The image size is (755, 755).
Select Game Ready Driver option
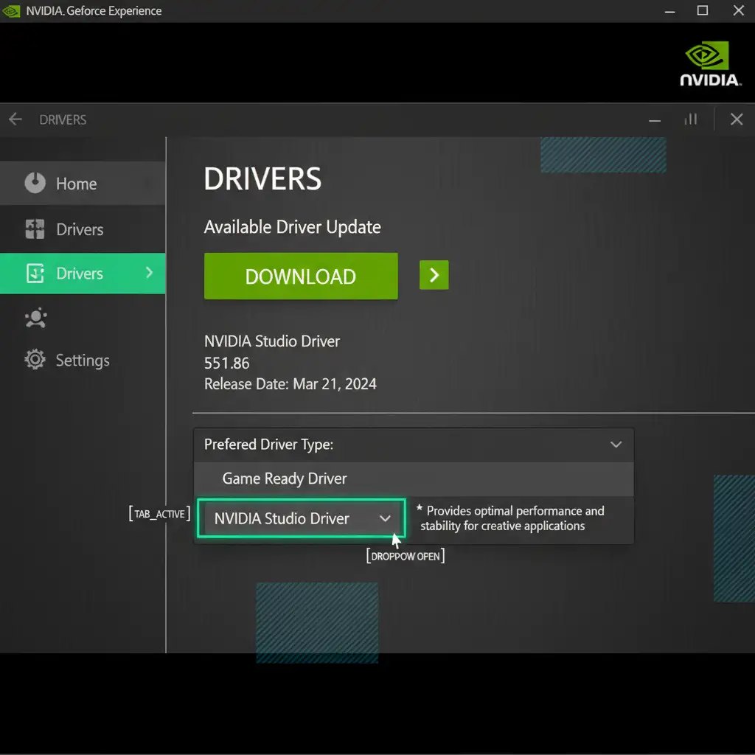(285, 479)
